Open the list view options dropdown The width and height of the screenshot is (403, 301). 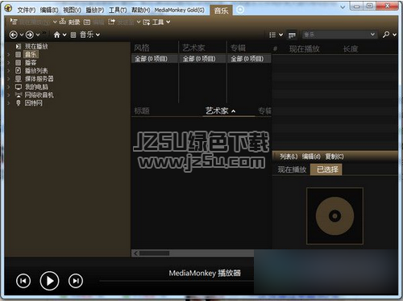pos(276,35)
